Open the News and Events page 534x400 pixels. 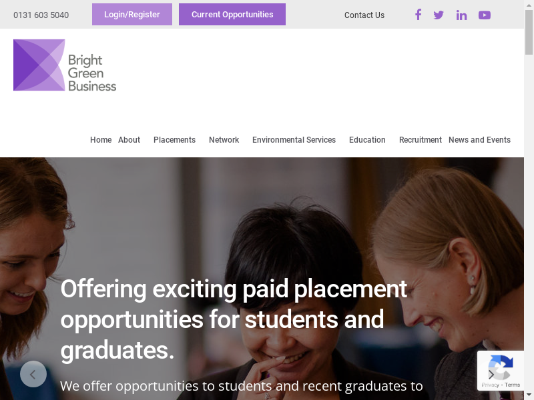(x=479, y=140)
